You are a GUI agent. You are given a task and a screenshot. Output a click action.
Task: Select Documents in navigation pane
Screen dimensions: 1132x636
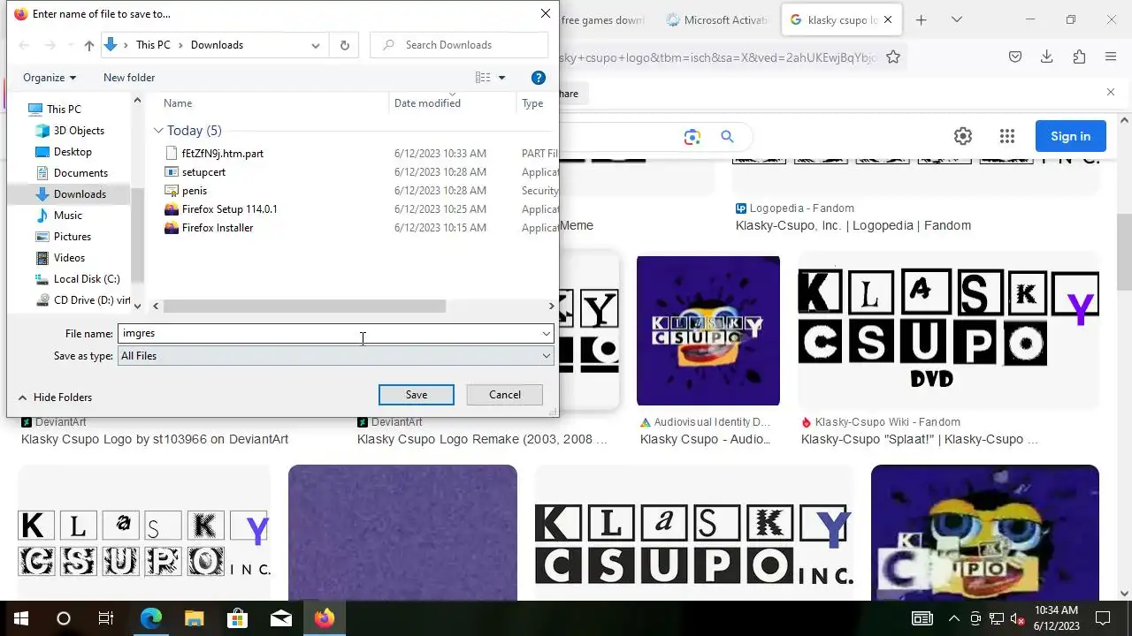click(x=80, y=173)
